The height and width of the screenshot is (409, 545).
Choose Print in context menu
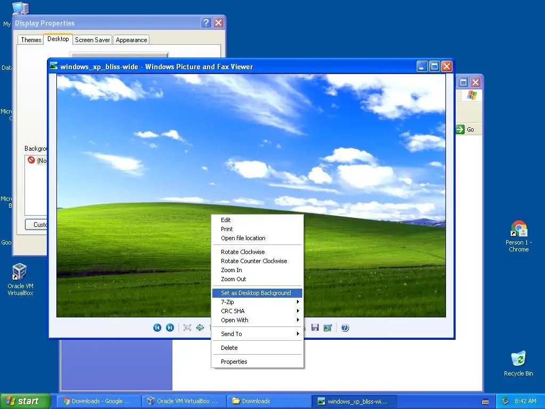pyautogui.click(x=257, y=229)
